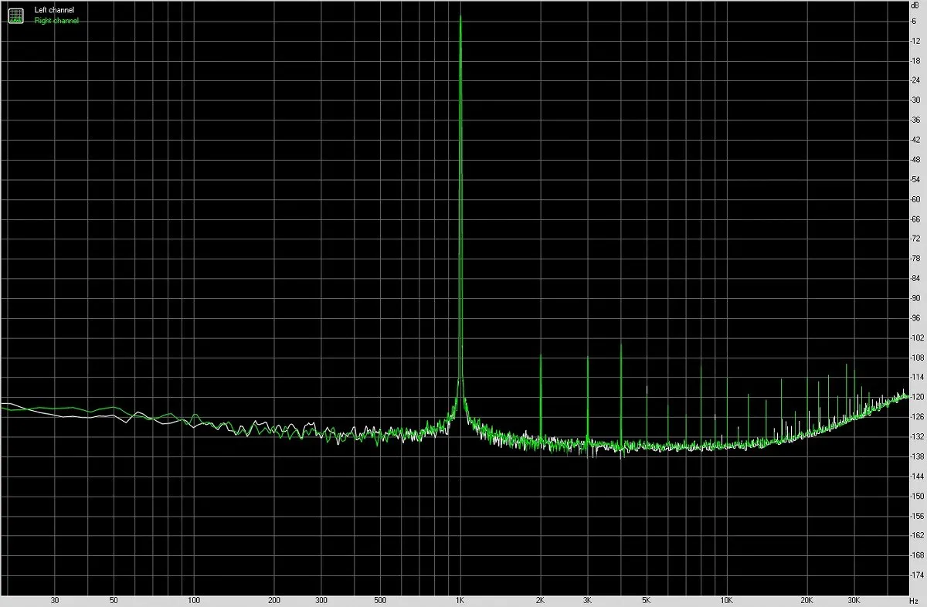
Task: Click the spectrum graph icon beside the legend
Action: coord(16,15)
